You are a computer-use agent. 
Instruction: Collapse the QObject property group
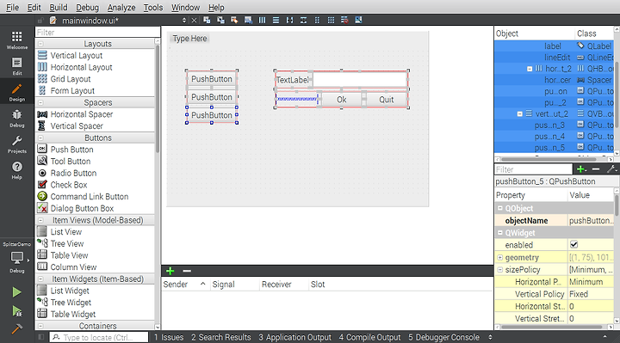click(x=499, y=208)
